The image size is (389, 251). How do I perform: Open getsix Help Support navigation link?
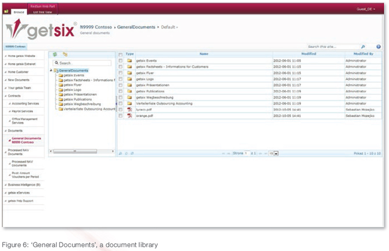tap(20, 201)
